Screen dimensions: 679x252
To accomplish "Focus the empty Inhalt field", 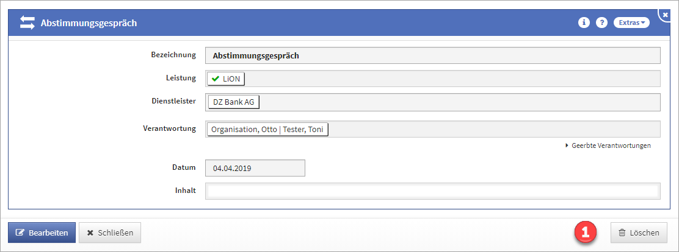I will tap(432, 191).
